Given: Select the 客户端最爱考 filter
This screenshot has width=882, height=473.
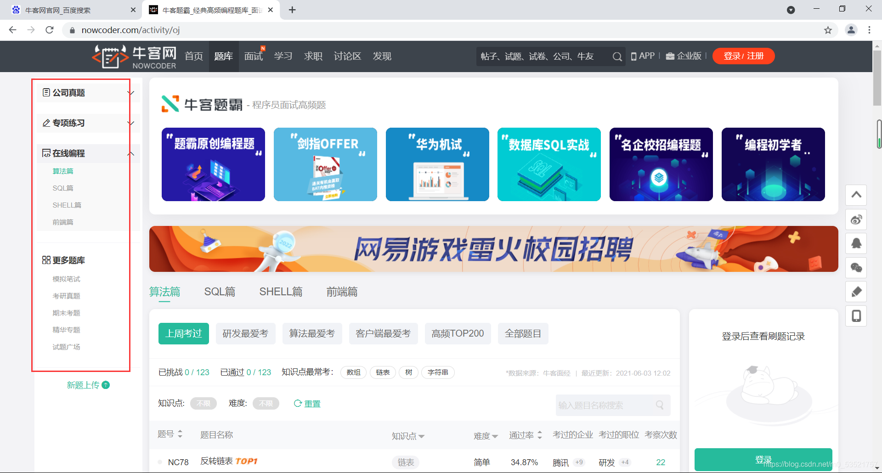Looking at the screenshot, I should click(x=383, y=333).
